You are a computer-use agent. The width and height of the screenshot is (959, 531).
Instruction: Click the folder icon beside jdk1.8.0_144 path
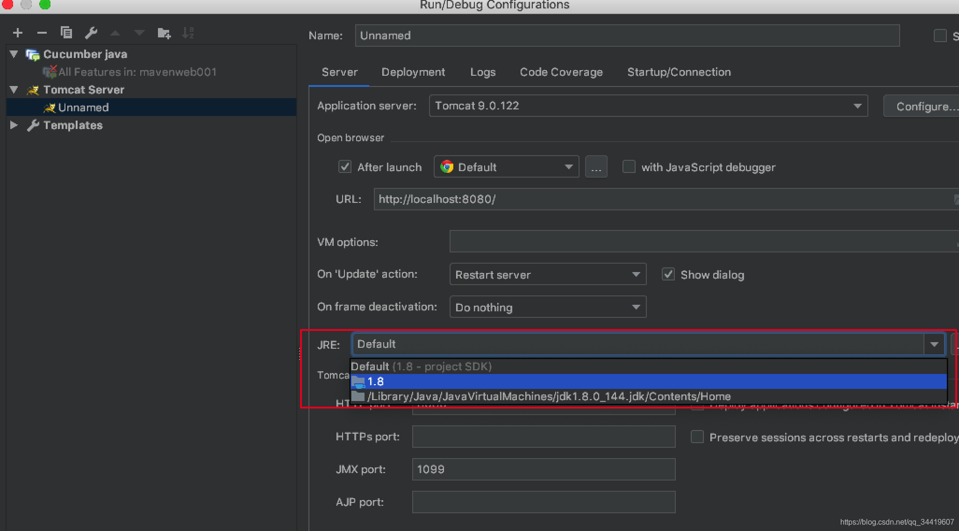pos(358,396)
